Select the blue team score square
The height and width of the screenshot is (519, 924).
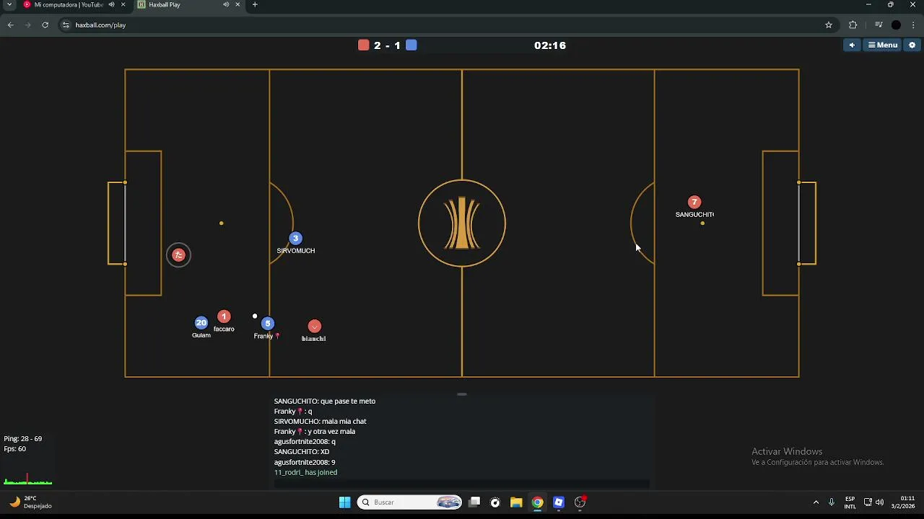411,45
